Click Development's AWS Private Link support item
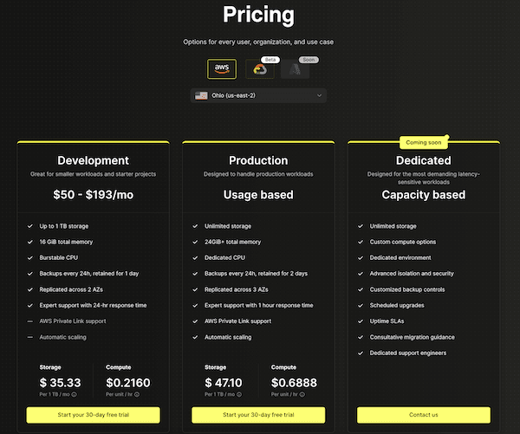 [72, 321]
